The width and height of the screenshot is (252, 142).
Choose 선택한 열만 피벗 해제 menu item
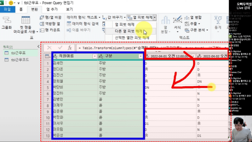point(132,38)
